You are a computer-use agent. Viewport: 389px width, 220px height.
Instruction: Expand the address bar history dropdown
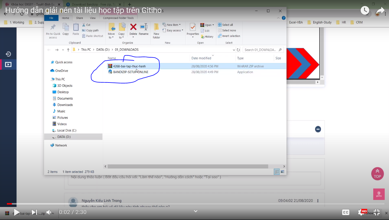[x=234, y=50]
